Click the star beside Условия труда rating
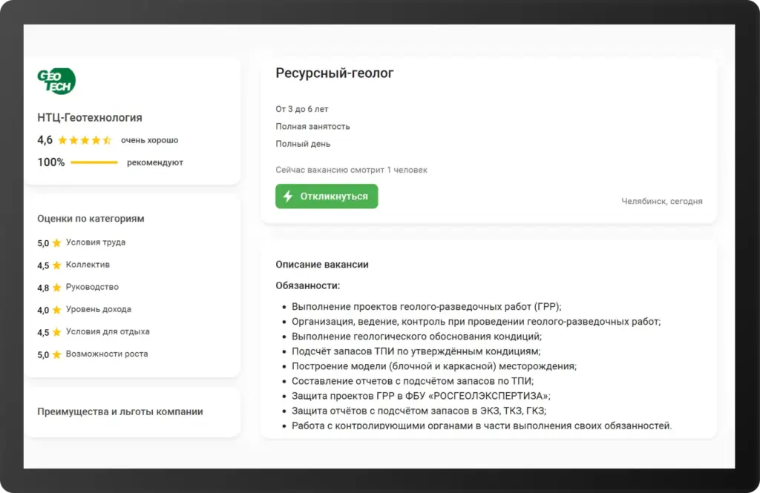The height and width of the screenshot is (493, 760). [56, 242]
